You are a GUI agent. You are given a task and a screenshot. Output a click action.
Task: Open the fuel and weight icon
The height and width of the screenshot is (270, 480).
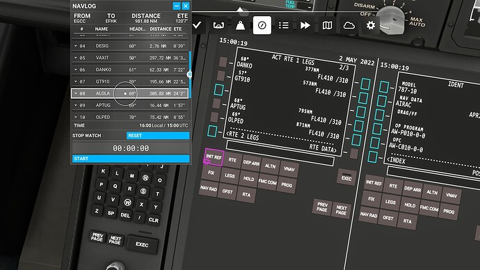tap(240, 26)
